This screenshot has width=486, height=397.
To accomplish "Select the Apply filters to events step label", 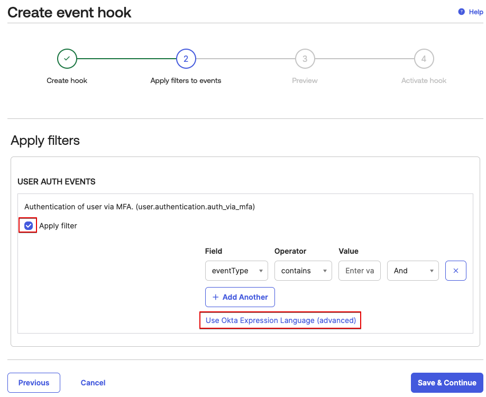I will coord(186,81).
